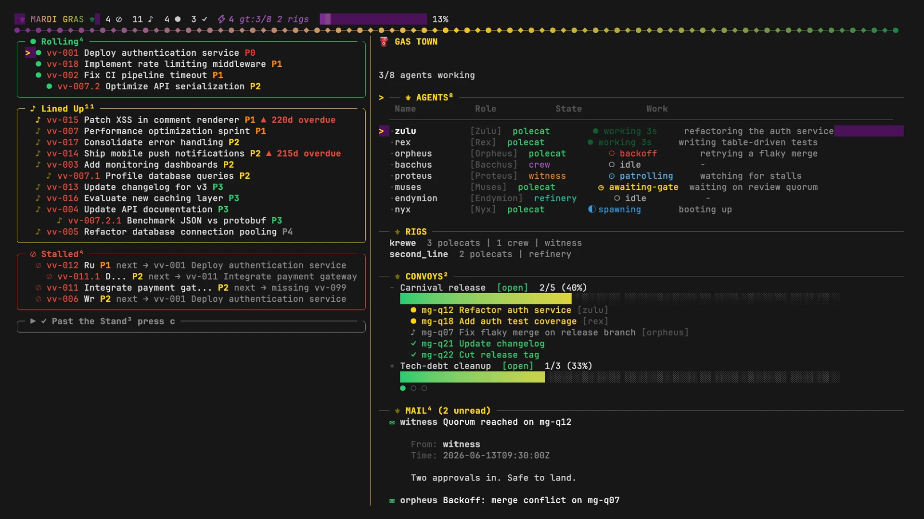Click the awaiting-gate clock icon for muses

601,187
